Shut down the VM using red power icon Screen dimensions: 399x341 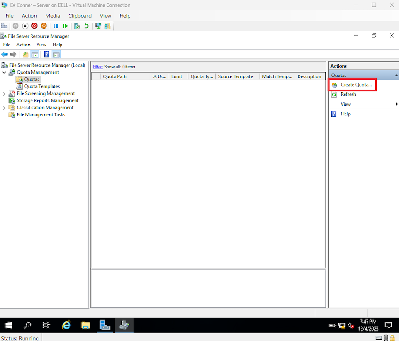[34, 26]
